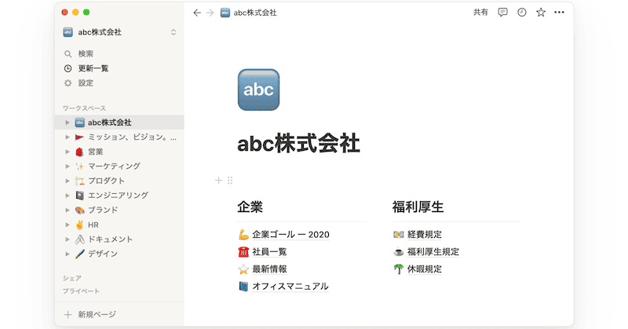This screenshot has height=329, width=628.
Task: Click the six-dot block drag handle
Action: pos(230,181)
